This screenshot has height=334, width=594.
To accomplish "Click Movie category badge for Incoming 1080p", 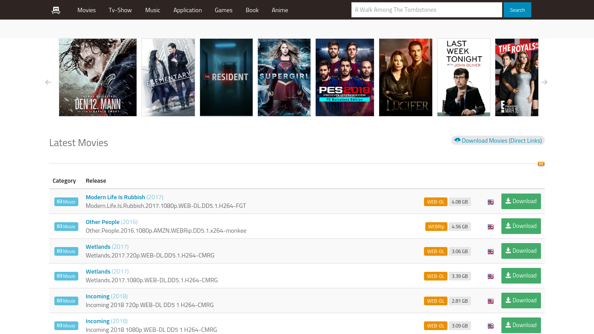I will click(66, 326).
